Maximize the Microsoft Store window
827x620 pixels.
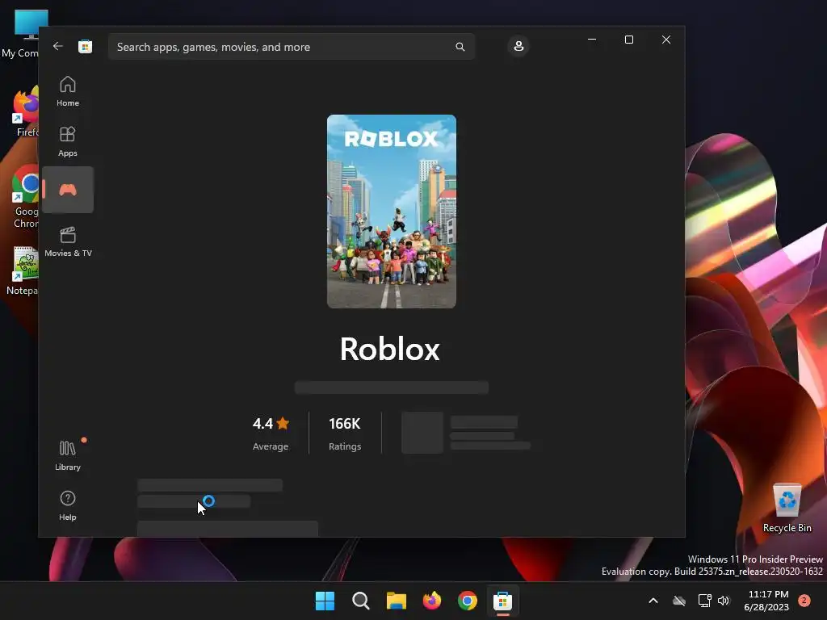coord(628,40)
